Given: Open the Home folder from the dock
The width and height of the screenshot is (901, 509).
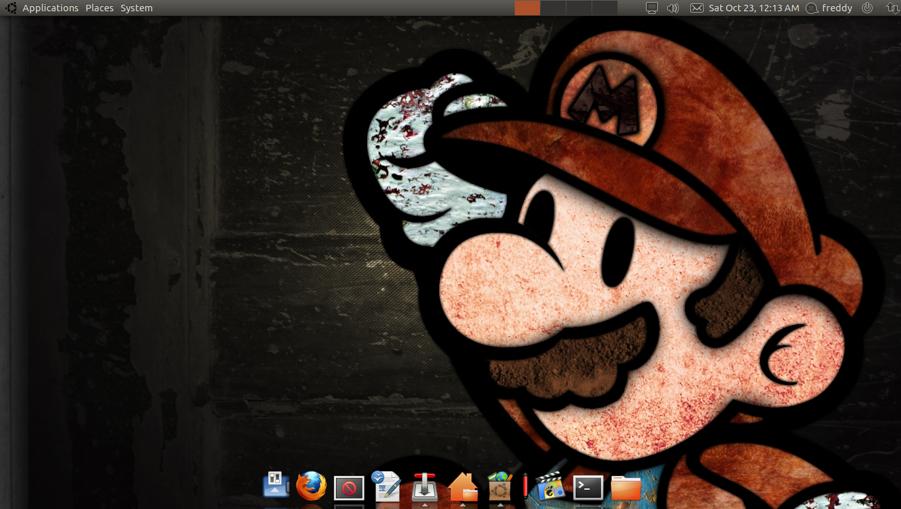Looking at the screenshot, I should [x=462, y=486].
